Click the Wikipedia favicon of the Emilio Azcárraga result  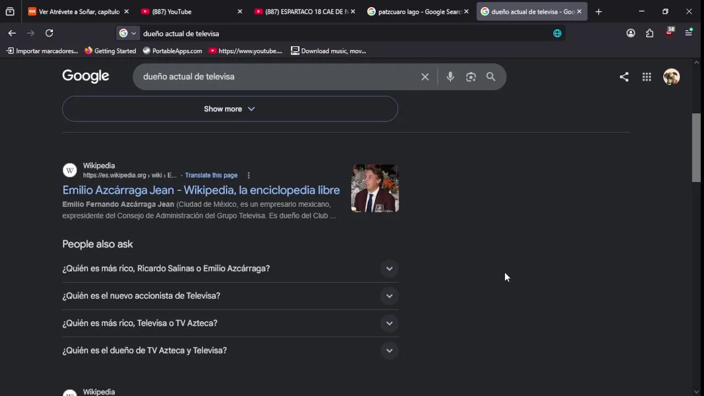click(x=70, y=170)
